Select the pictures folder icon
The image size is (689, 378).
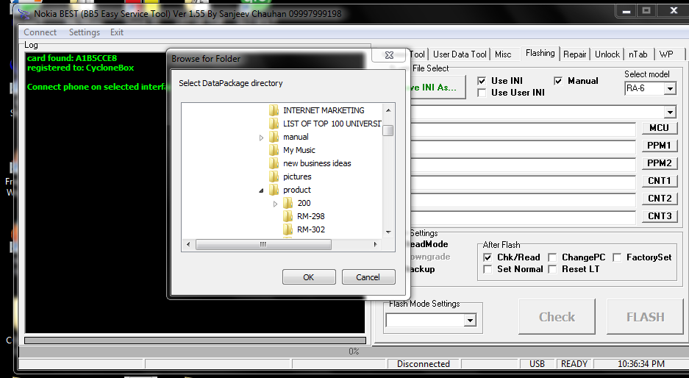click(274, 176)
